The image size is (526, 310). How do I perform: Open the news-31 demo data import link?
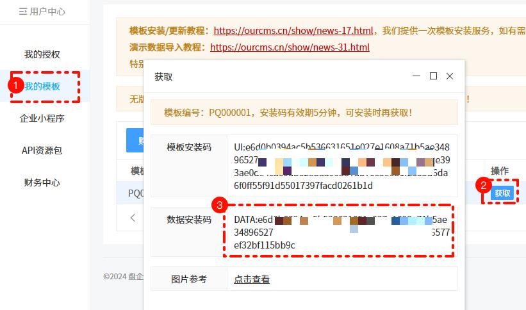point(290,47)
